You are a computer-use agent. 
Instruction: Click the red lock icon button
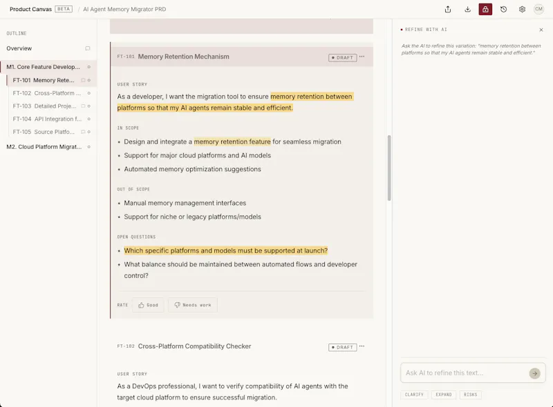click(485, 10)
